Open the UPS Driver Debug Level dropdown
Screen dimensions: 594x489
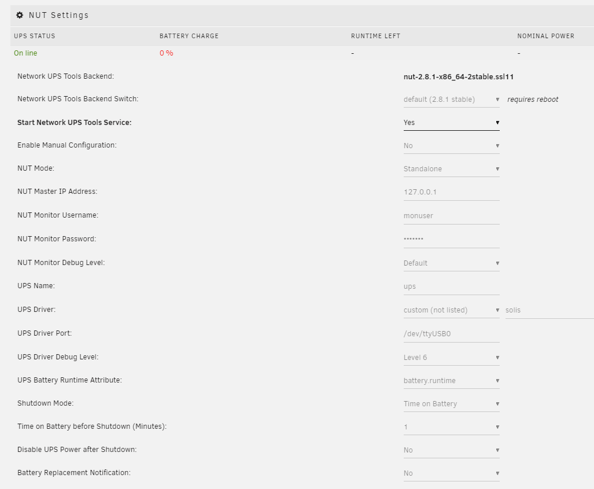[451, 358]
